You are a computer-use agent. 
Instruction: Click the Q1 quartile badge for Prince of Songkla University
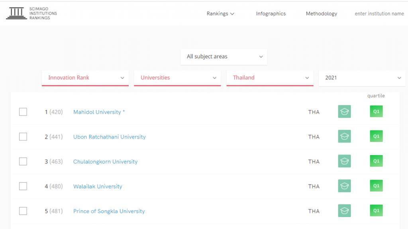pyautogui.click(x=376, y=211)
